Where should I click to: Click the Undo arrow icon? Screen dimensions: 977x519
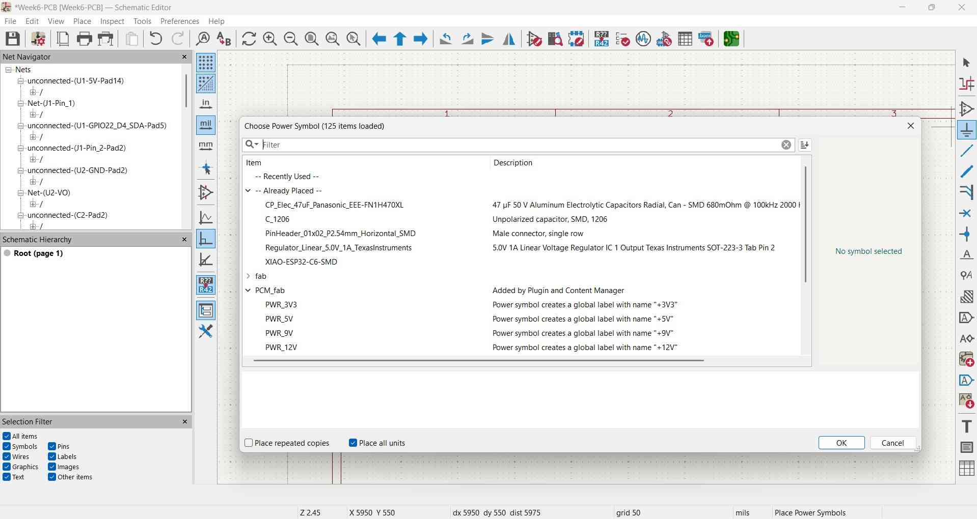click(x=156, y=39)
